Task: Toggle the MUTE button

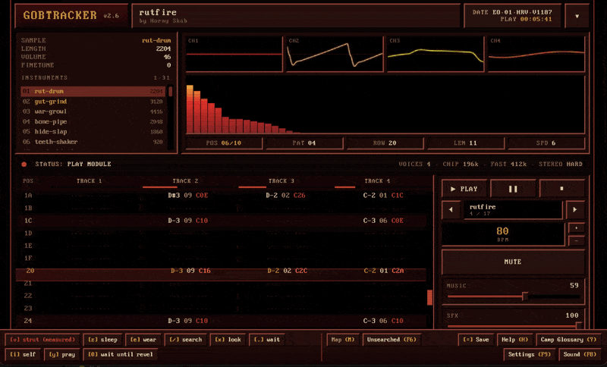Action: pos(513,262)
